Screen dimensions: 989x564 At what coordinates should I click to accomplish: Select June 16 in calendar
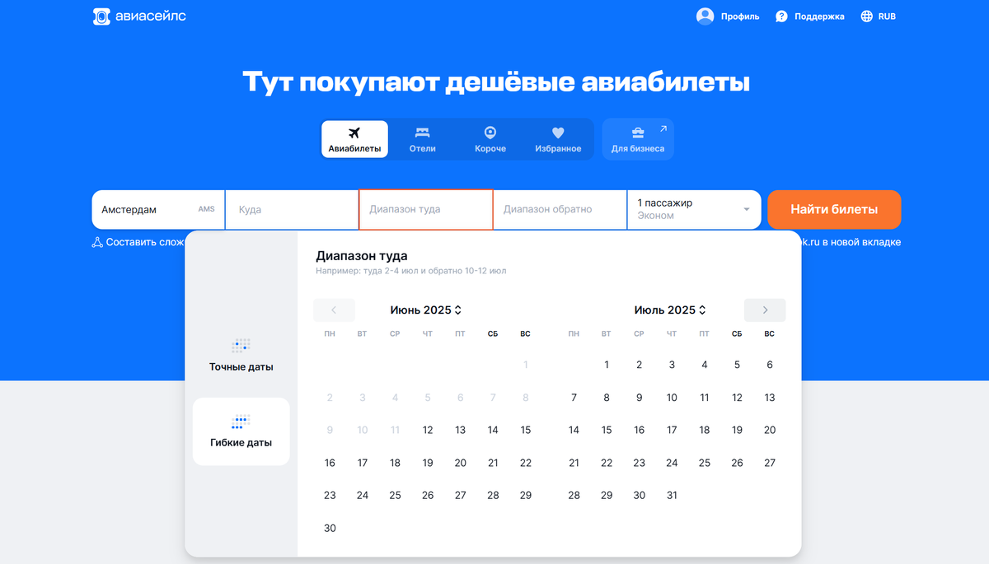click(x=330, y=463)
